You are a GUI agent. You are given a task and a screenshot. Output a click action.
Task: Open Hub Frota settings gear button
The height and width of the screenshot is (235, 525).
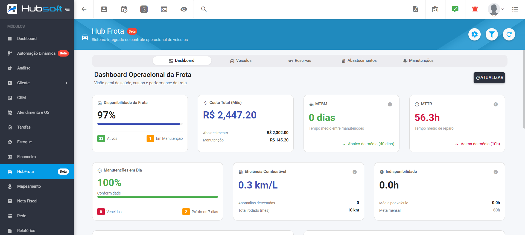click(x=475, y=34)
